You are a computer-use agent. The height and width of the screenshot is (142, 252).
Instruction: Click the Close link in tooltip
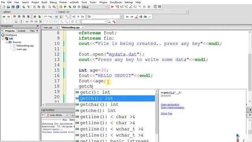pos(164,114)
